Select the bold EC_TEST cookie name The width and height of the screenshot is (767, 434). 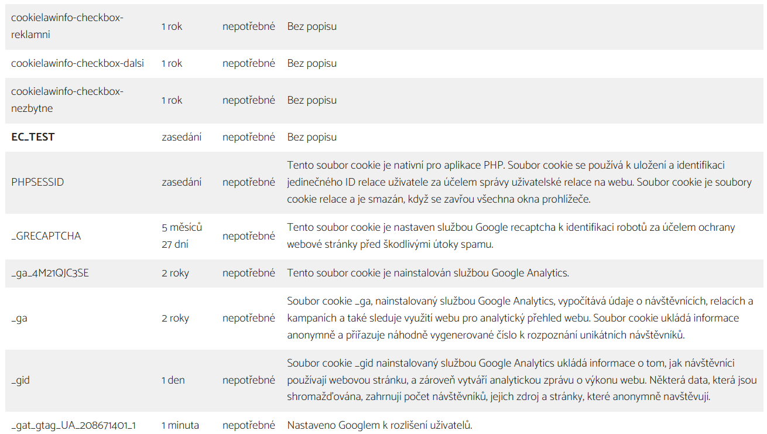pyautogui.click(x=33, y=137)
